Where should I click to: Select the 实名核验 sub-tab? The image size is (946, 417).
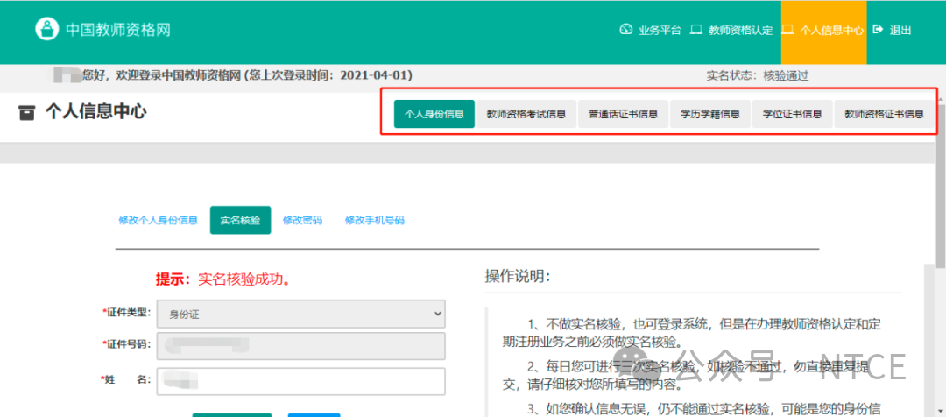240,221
